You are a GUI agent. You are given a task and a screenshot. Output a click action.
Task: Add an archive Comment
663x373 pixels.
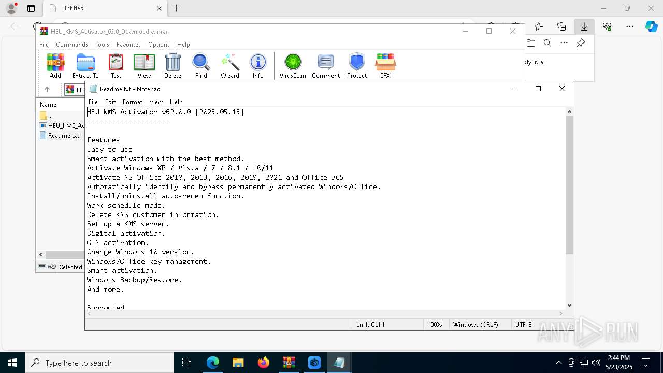pyautogui.click(x=326, y=65)
